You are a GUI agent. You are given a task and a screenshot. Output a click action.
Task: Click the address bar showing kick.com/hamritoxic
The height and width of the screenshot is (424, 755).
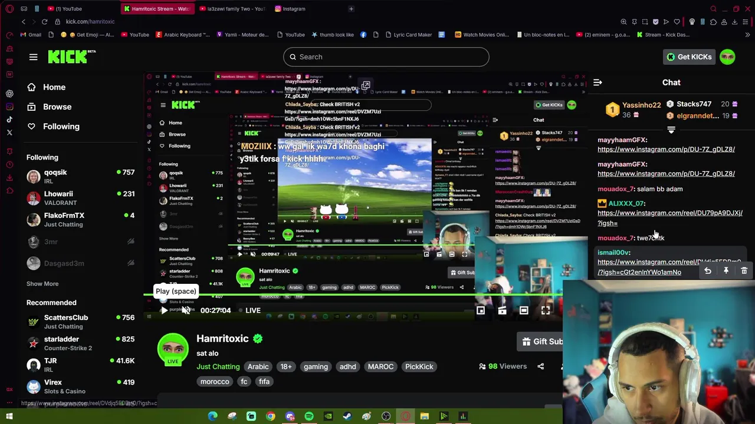click(x=90, y=22)
